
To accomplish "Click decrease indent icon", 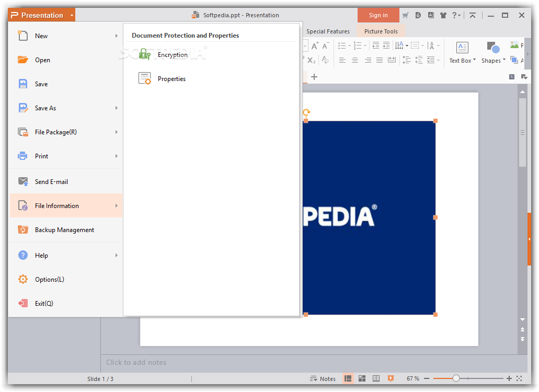I will [x=376, y=45].
